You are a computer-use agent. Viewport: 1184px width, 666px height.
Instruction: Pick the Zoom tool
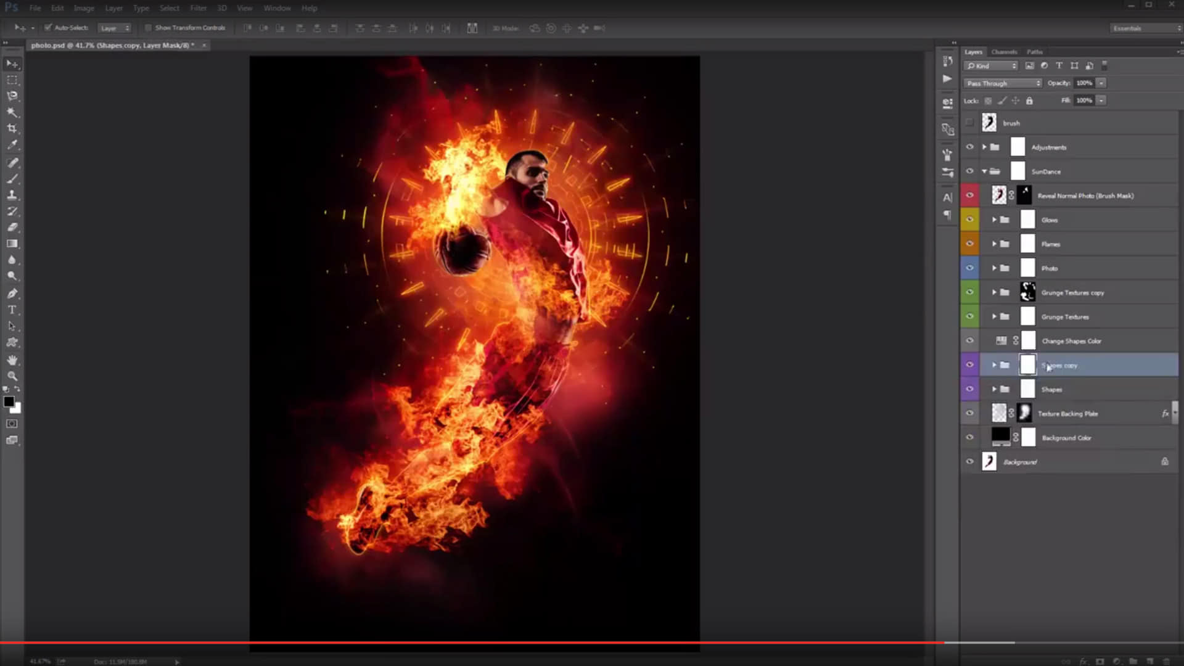pos(12,376)
